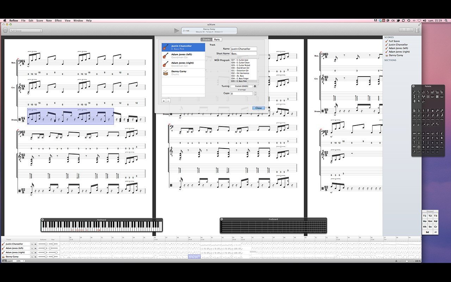Remove track with the minus button

coord(168,100)
